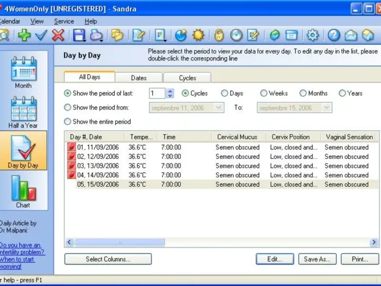
Task: Click the scroll left arrow of list
Action: pos(70,242)
